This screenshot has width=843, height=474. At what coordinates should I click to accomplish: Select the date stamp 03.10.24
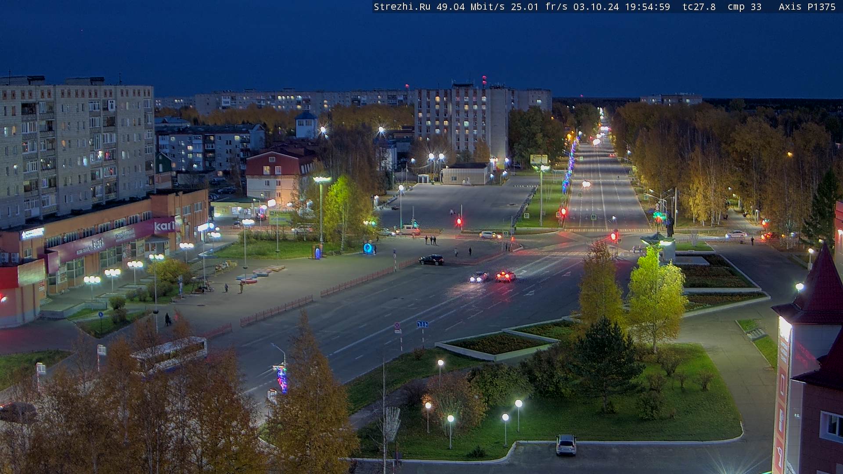596,7
